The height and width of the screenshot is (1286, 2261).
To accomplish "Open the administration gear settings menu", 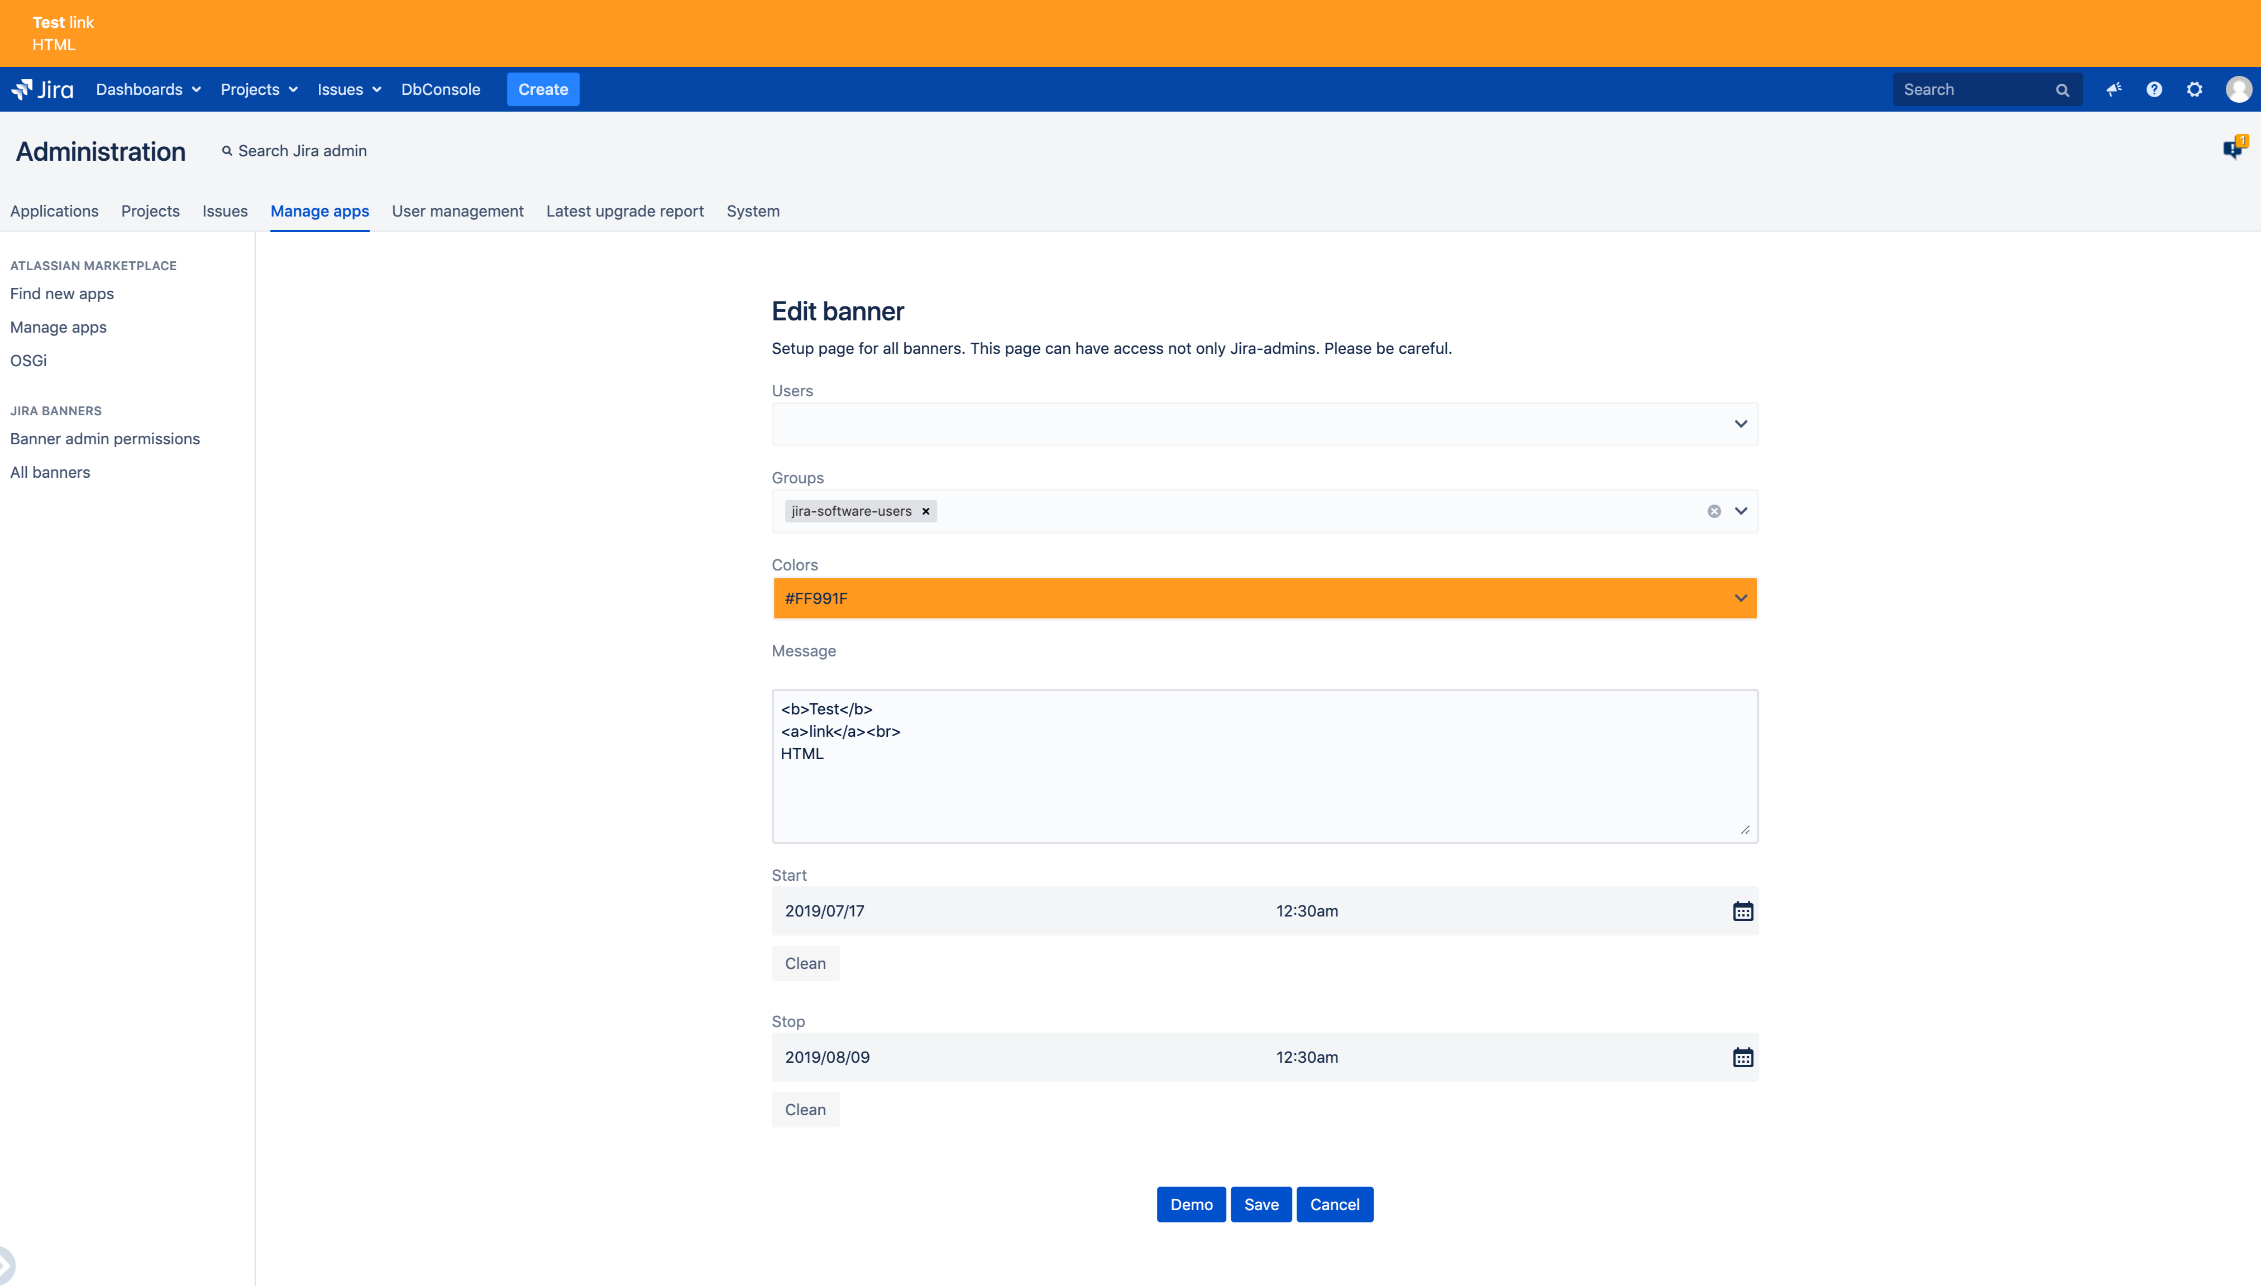I will pyautogui.click(x=2195, y=89).
